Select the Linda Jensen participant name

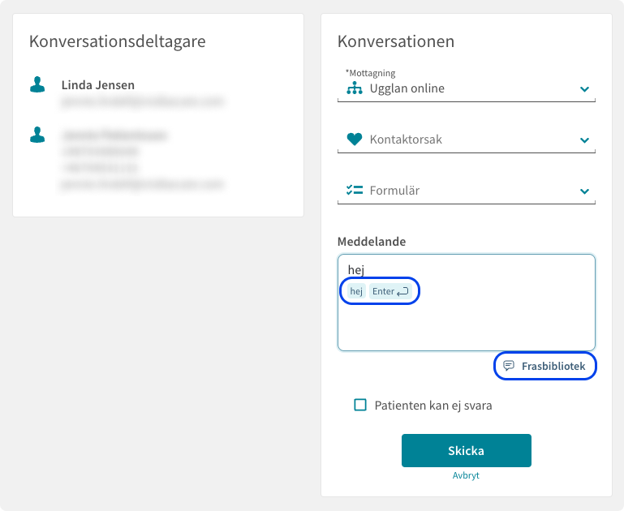click(x=98, y=84)
